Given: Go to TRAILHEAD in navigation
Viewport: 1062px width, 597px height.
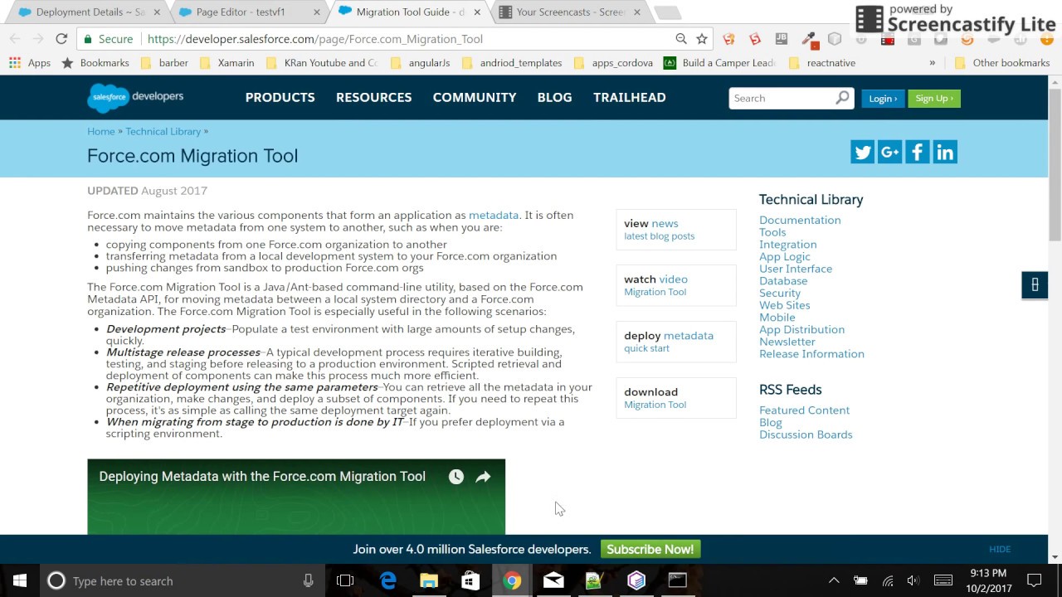Looking at the screenshot, I should (630, 98).
